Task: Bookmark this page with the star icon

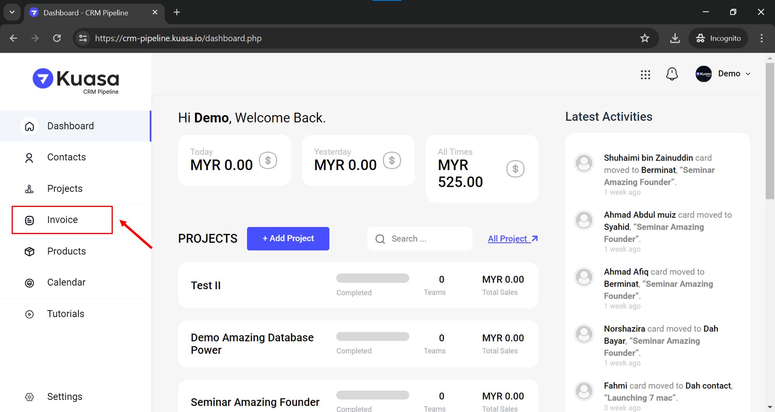Action: (644, 38)
